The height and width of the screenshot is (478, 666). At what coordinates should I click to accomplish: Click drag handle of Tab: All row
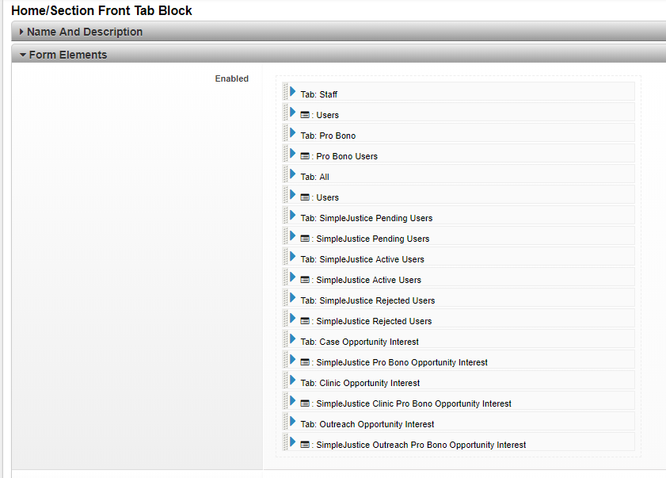pyautogui.click(x=285, y=174)
